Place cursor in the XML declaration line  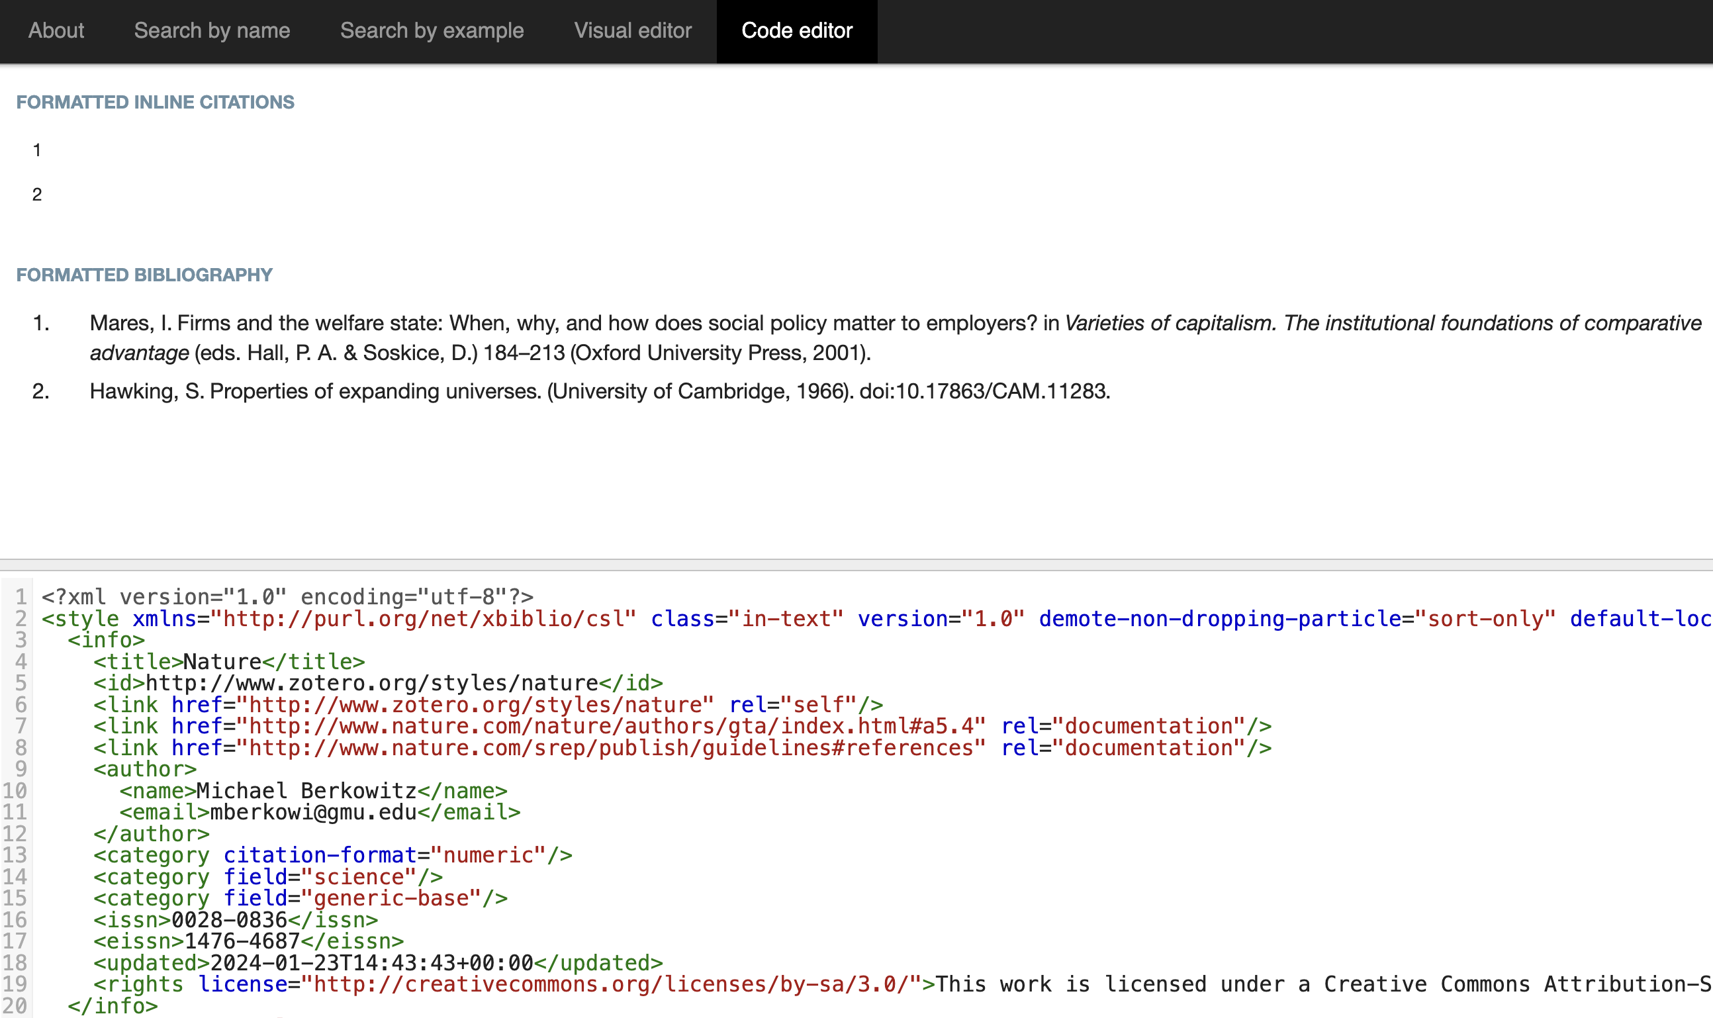click(287, 597)
